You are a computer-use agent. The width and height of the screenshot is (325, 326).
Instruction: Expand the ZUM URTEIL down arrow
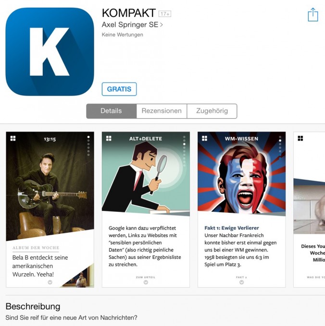pyautogui.click(x=146, y=282)
